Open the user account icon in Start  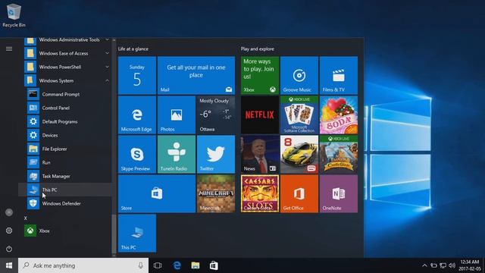9,212
